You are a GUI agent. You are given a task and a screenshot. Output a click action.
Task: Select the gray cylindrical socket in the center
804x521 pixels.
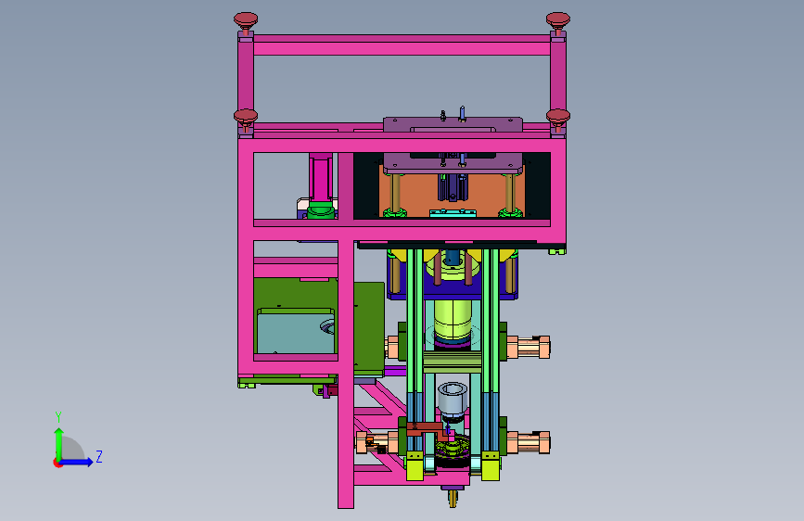(453, 398)
